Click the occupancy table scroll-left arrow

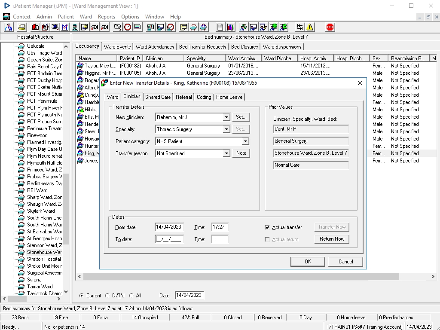pyautogui.click(x=79, y=277)
